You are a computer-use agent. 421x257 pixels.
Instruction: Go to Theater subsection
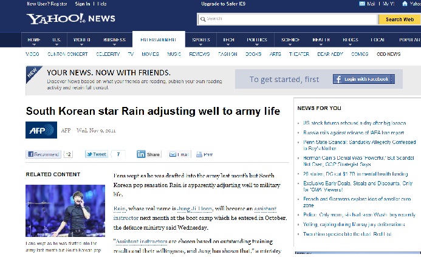[299, 54]
